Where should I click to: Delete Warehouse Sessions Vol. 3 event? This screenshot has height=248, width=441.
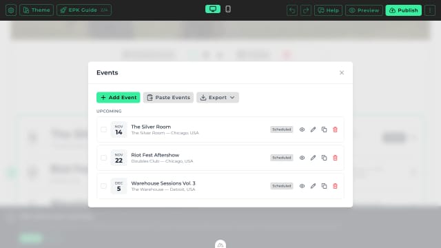click(335, 186)
